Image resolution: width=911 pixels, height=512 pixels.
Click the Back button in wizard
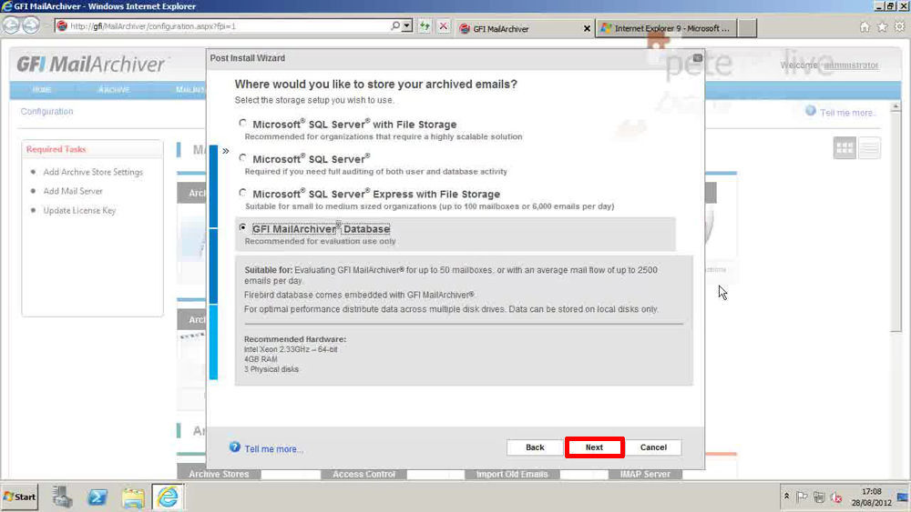[535, 447]
